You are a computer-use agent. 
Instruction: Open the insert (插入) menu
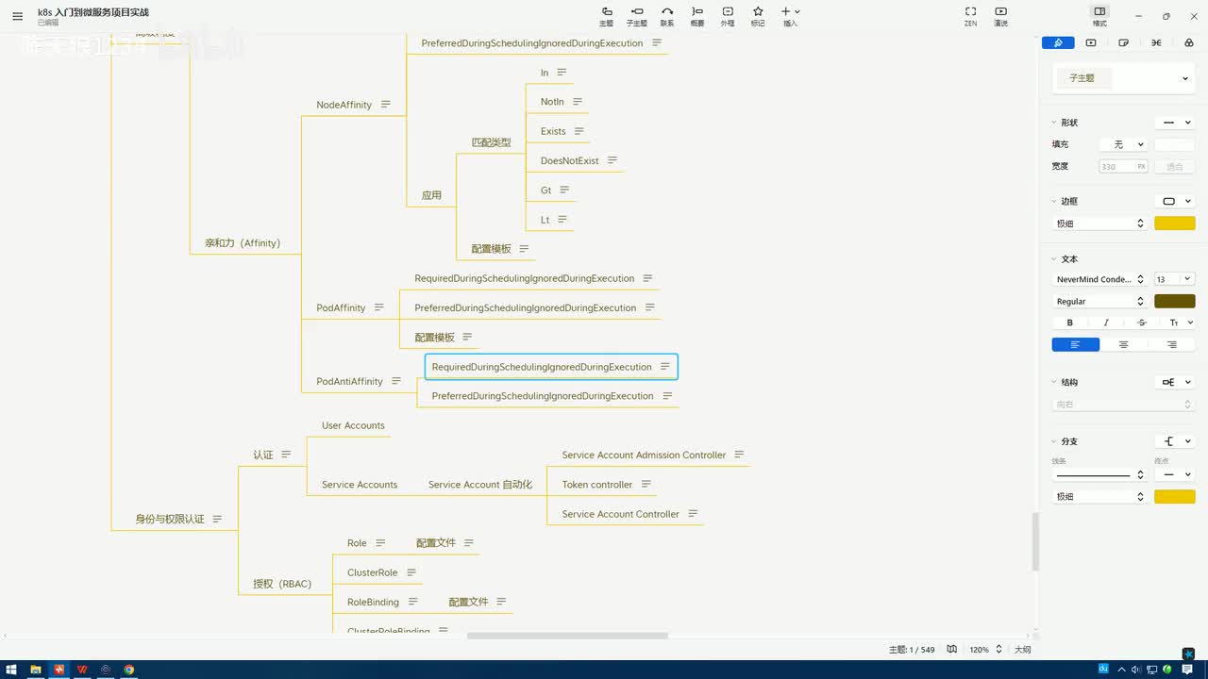pos(790,16)
